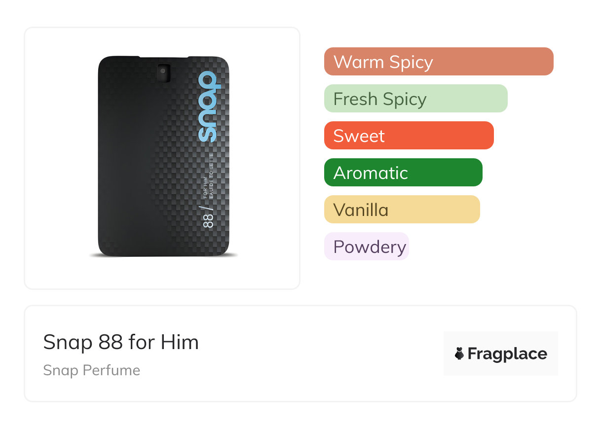Click the word Warm in Warm Spicy
The width and height of the screenshot is (601, 426).
[x=359, y=62]
